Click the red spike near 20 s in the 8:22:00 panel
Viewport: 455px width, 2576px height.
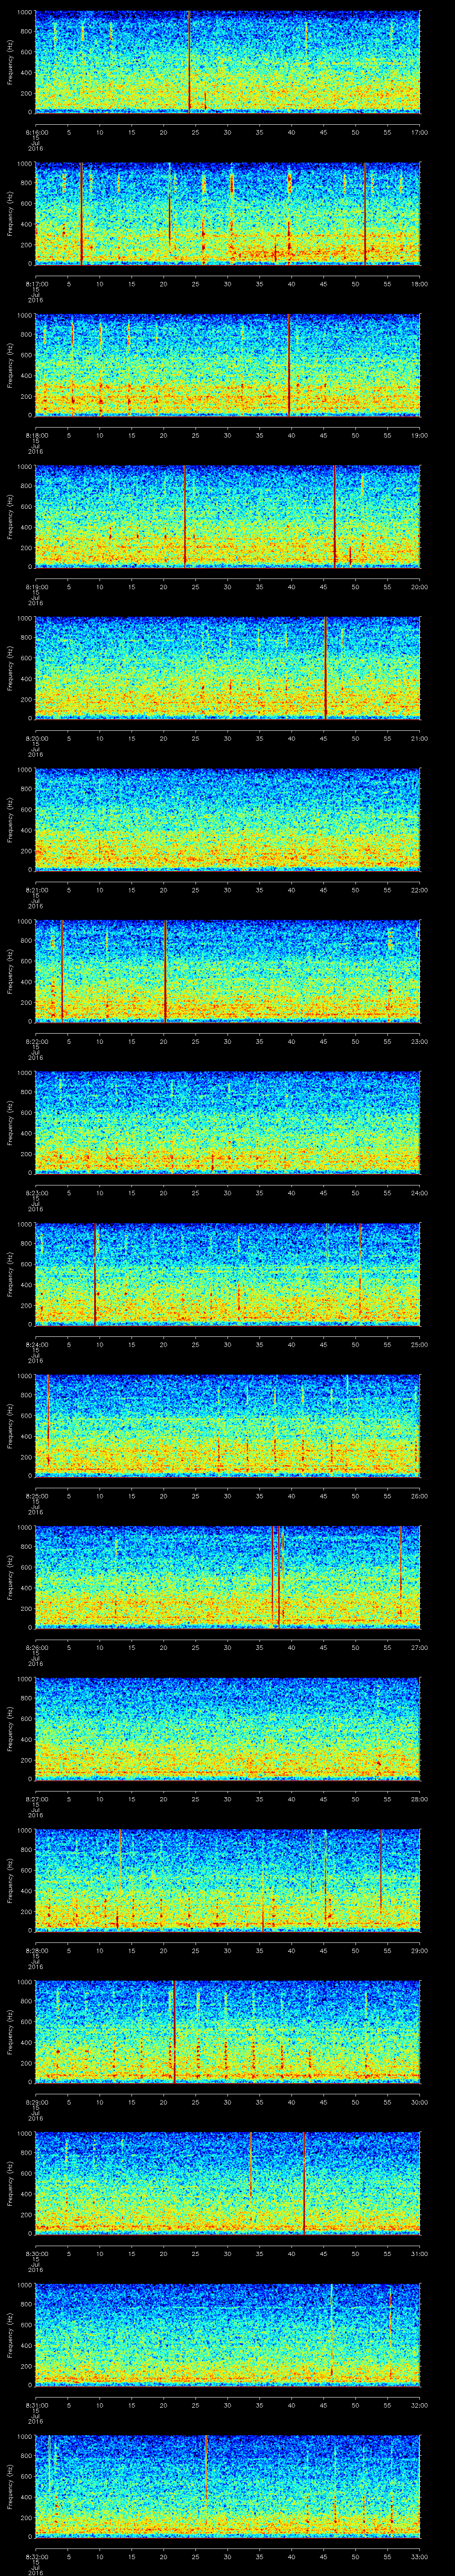coord(165,971)
